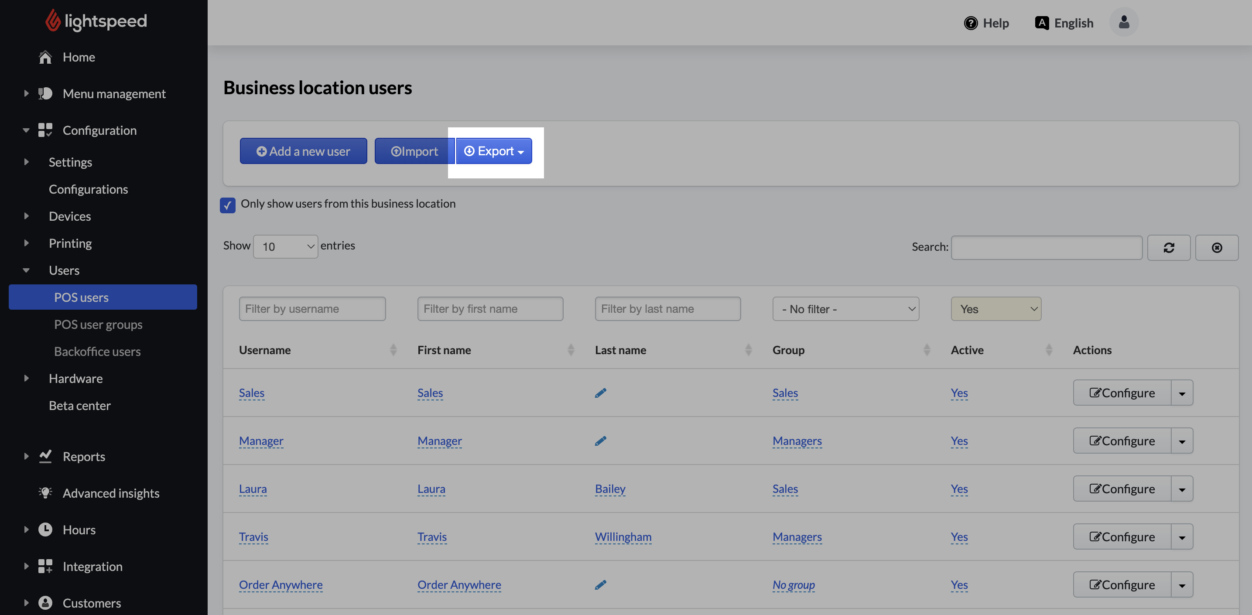Click the Add a new user button
The image size is (1252, 615).
coord(303,151)
